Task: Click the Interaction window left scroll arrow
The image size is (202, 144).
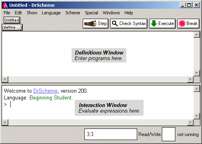Action: pos(5,122)
